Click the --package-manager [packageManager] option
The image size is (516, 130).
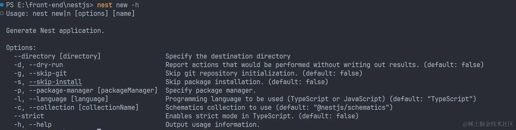(x=93, y=90)
